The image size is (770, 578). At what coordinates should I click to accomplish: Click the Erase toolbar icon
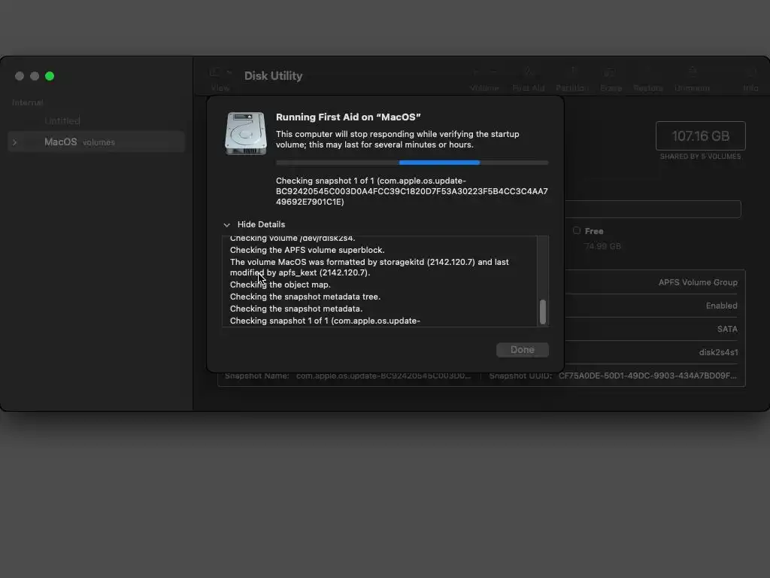coord(611,73)
